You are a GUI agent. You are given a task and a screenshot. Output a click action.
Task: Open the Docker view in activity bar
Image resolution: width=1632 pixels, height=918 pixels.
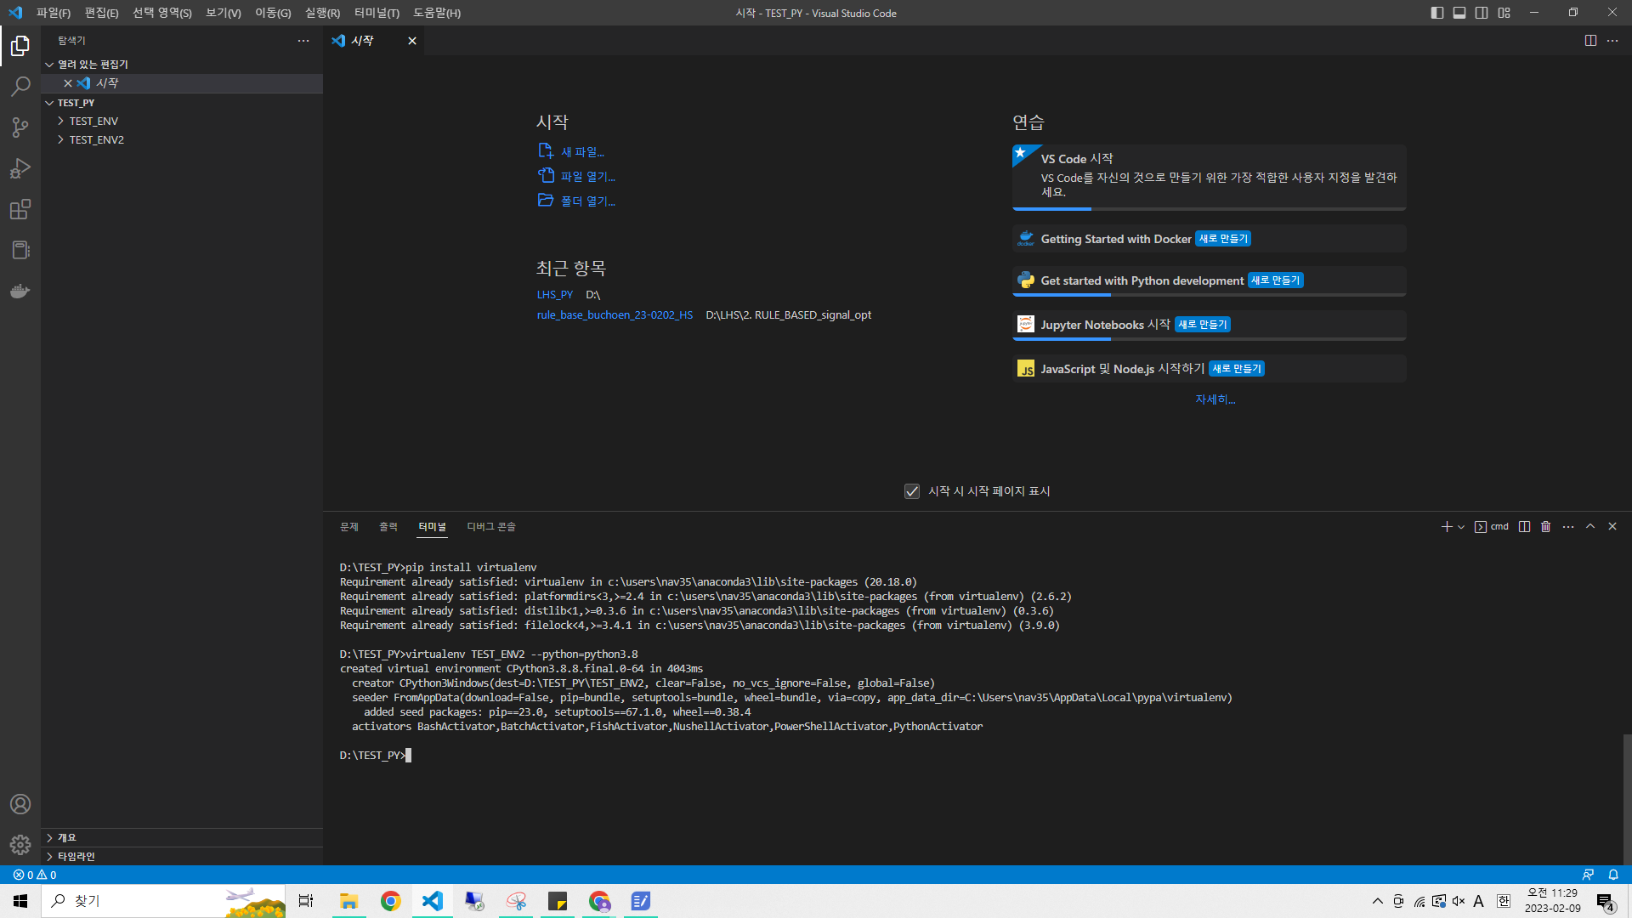20,292
